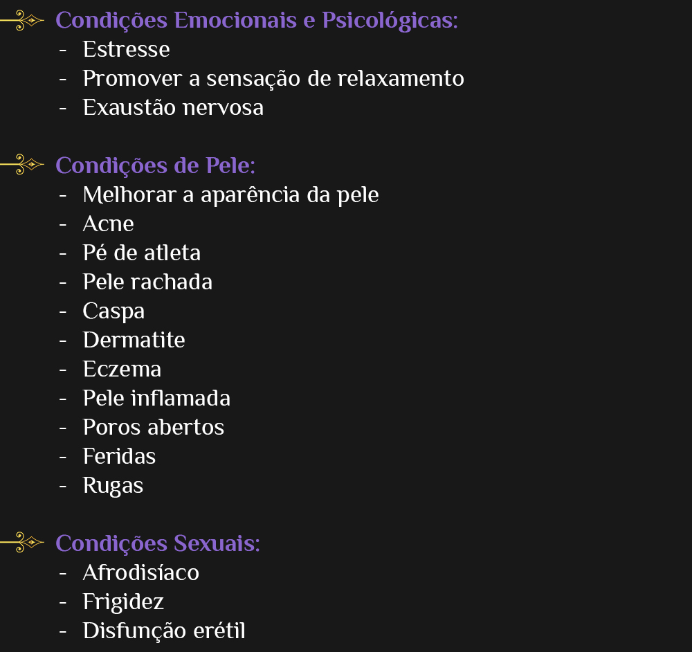
Task: Click the Poros abertos item
Action: pos(153,428)
